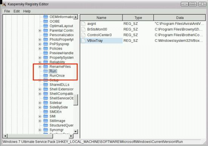Image resolution: width=208 pixels, height=146 pixels.
Task: Click the StillImage folder icon
Action: [x=46, y=121]
